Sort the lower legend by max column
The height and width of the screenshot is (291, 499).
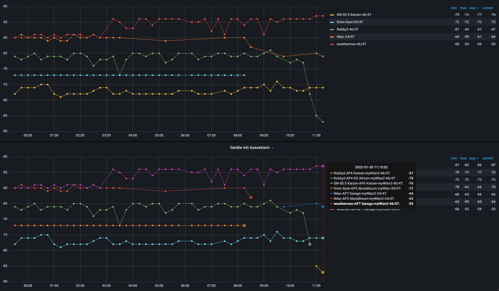pos(463,158)
